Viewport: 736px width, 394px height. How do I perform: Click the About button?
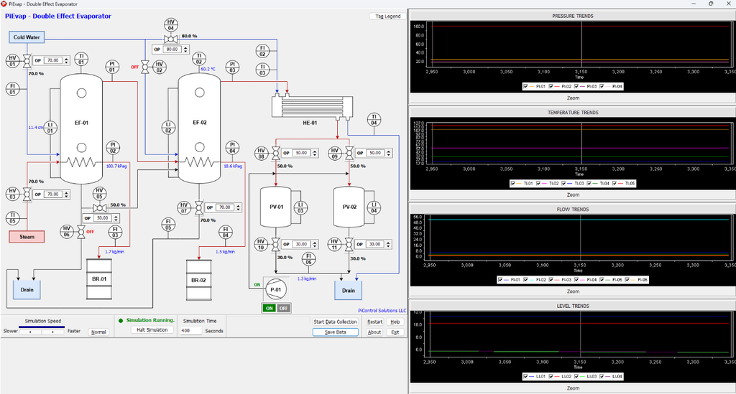[x=374, y=332]
